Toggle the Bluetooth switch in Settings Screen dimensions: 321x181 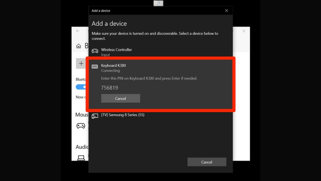tap(81, 87)
